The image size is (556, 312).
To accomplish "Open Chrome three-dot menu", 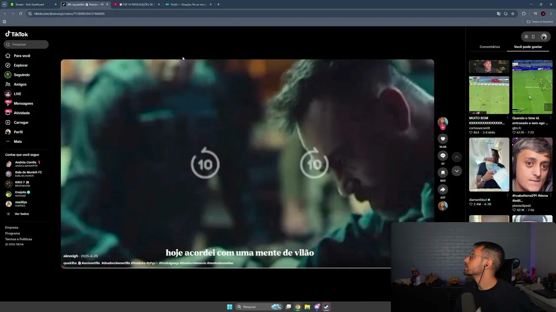I will pos(551,13).
